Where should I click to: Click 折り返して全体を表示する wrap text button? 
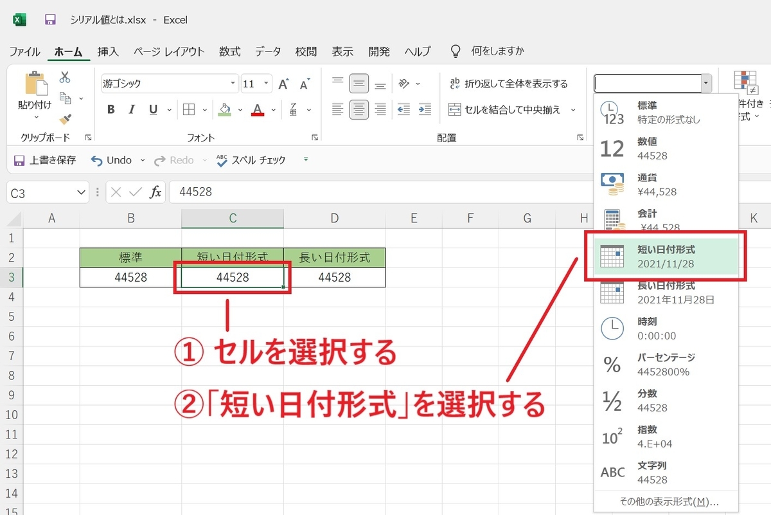coord(508,84)
